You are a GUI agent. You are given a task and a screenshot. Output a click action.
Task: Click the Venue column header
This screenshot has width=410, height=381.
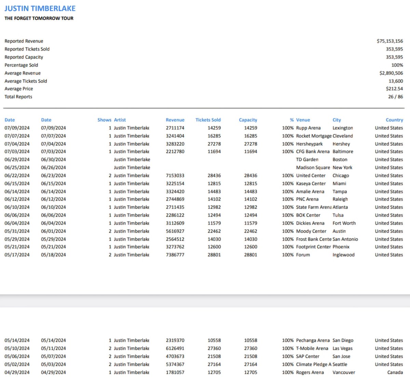[x=303, y=120]
